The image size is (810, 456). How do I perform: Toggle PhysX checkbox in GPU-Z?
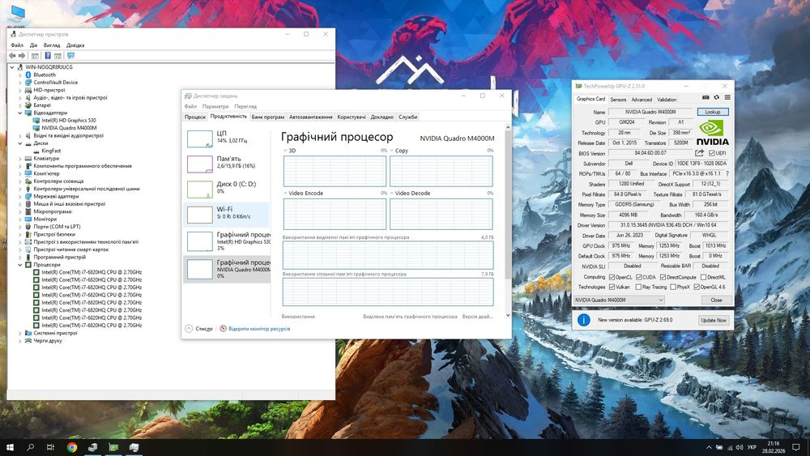click(x=672, y=288)
